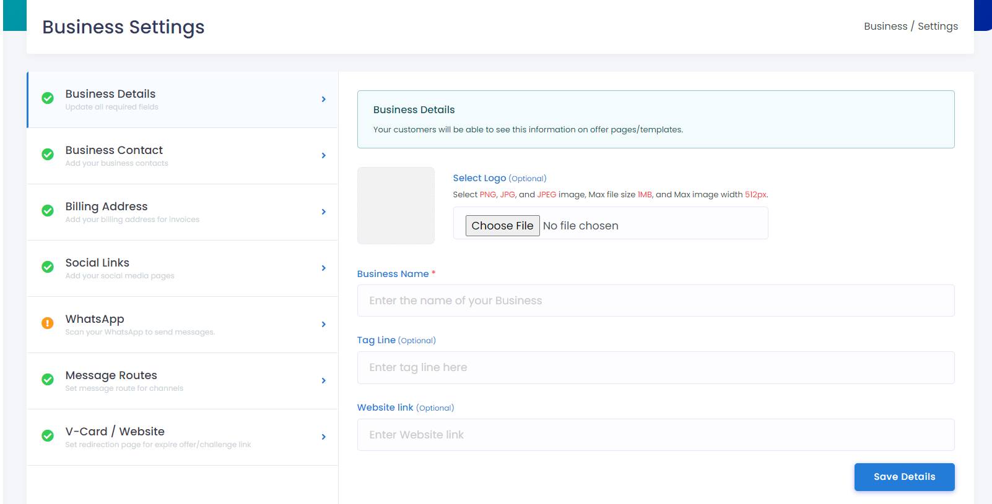
Task: Expand Business Contact section chevron arrow
Action: click(324, 155)
